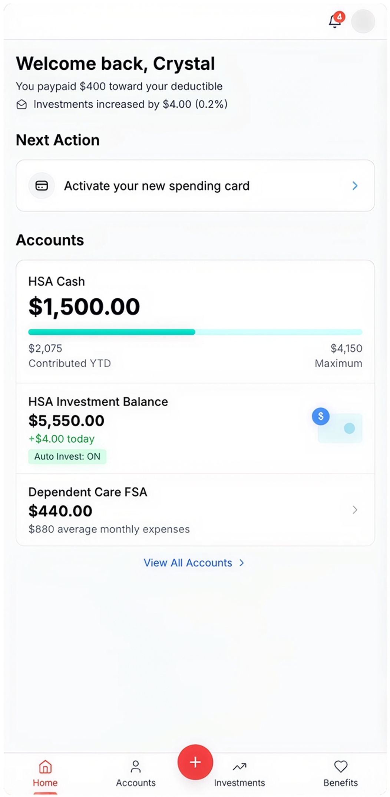Click the HSA contribution progress bar
Viewport: 390px width, 797px height.
(195, 332)
